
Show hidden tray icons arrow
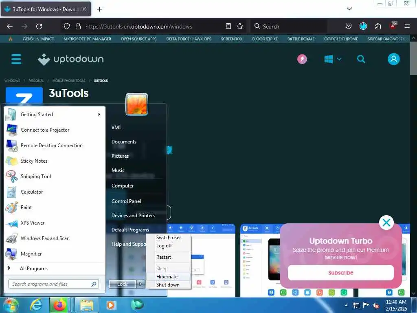pyautogui.click(x=346, y=305)
